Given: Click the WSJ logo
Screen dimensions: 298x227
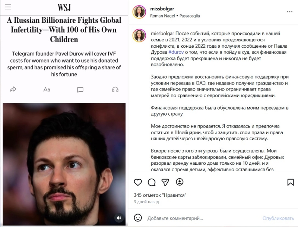Looking at the screenshot, I should pos(64,7).
